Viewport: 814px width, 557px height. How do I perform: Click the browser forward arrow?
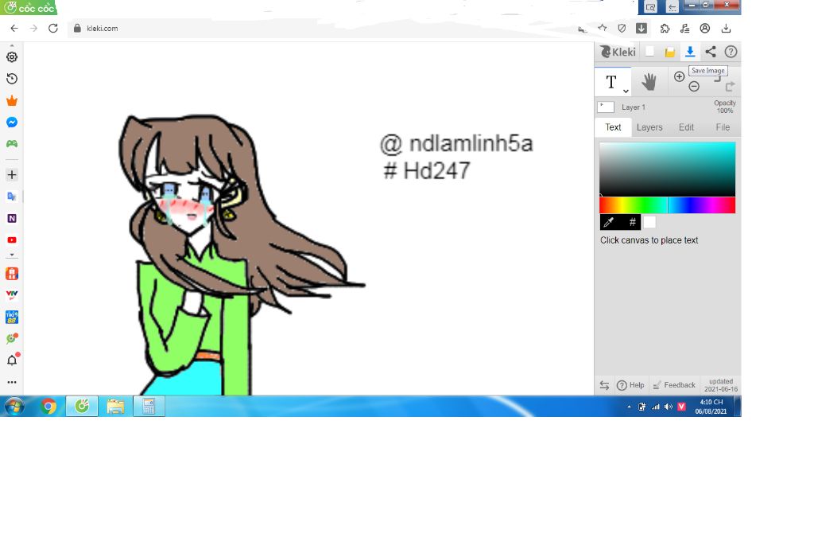click(33, 28)
